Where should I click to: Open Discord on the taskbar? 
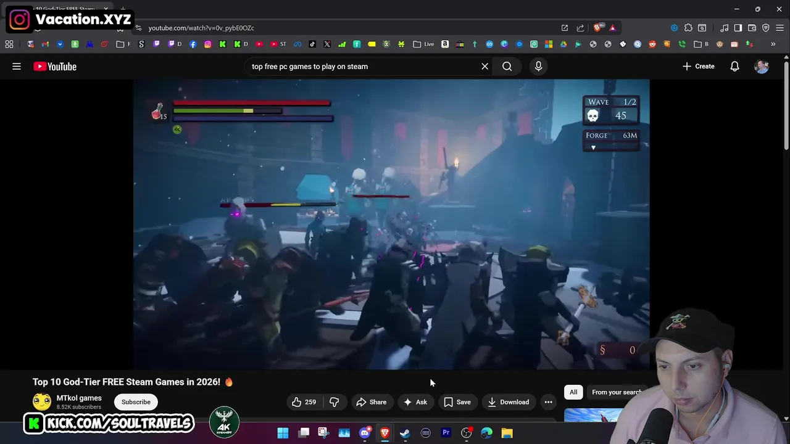365,433
